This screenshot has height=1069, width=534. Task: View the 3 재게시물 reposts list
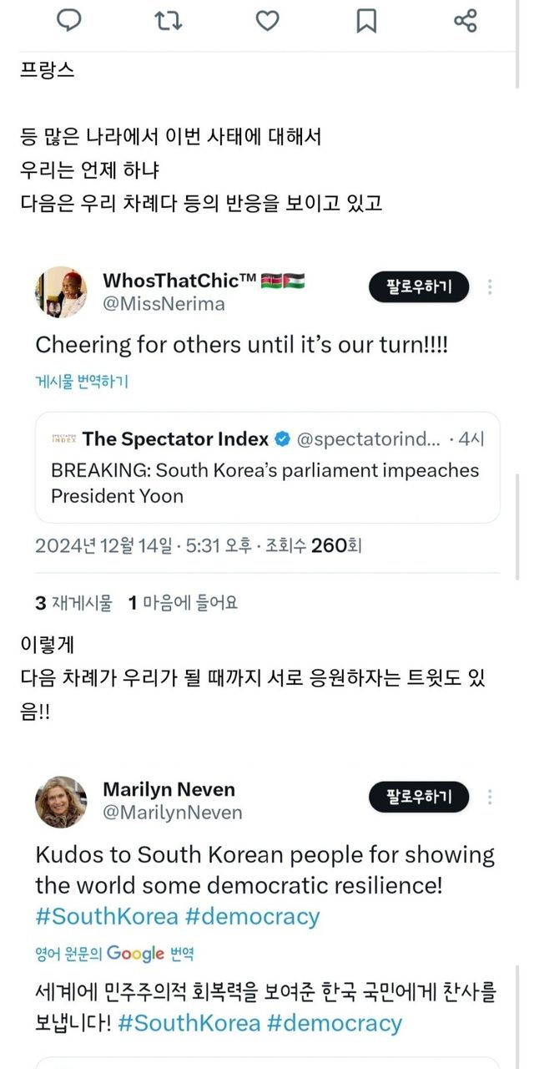click(x=73, y=602)
